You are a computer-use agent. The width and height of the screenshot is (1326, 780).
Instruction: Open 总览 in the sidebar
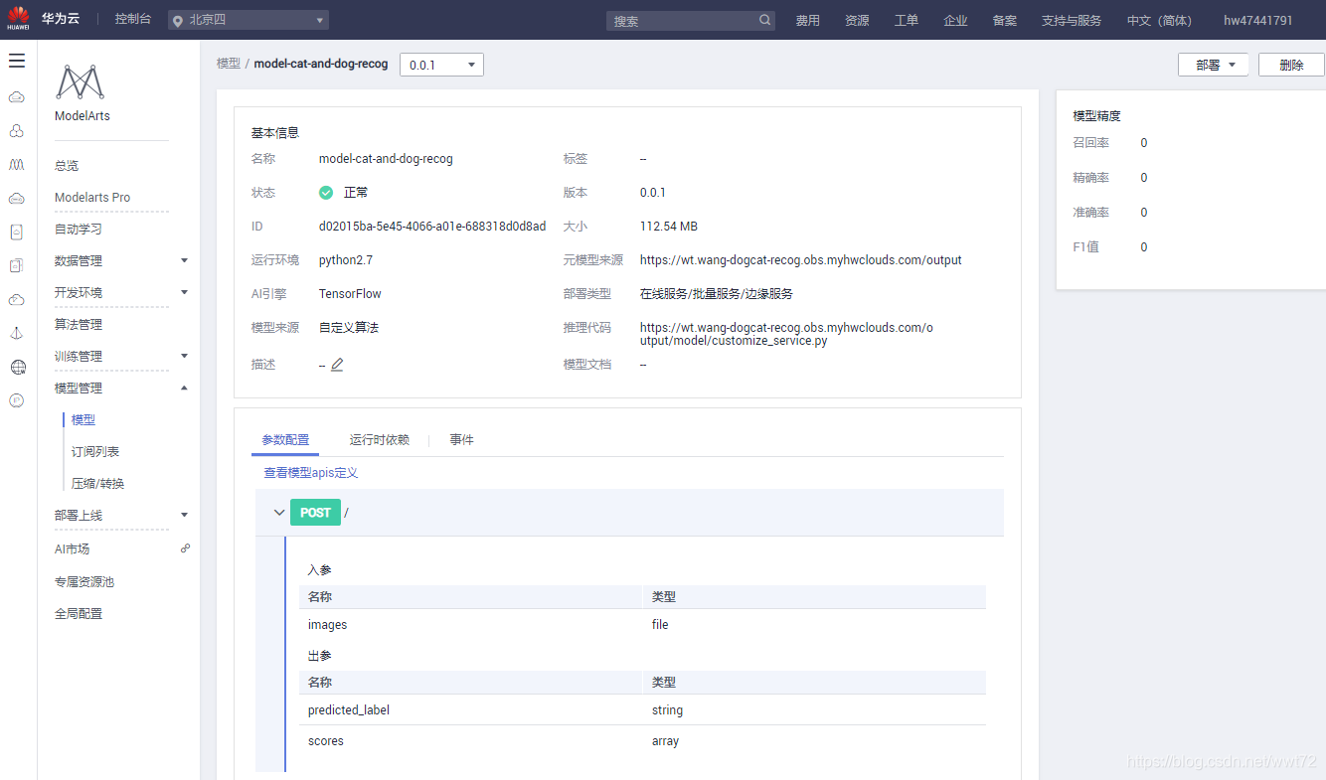67,165
